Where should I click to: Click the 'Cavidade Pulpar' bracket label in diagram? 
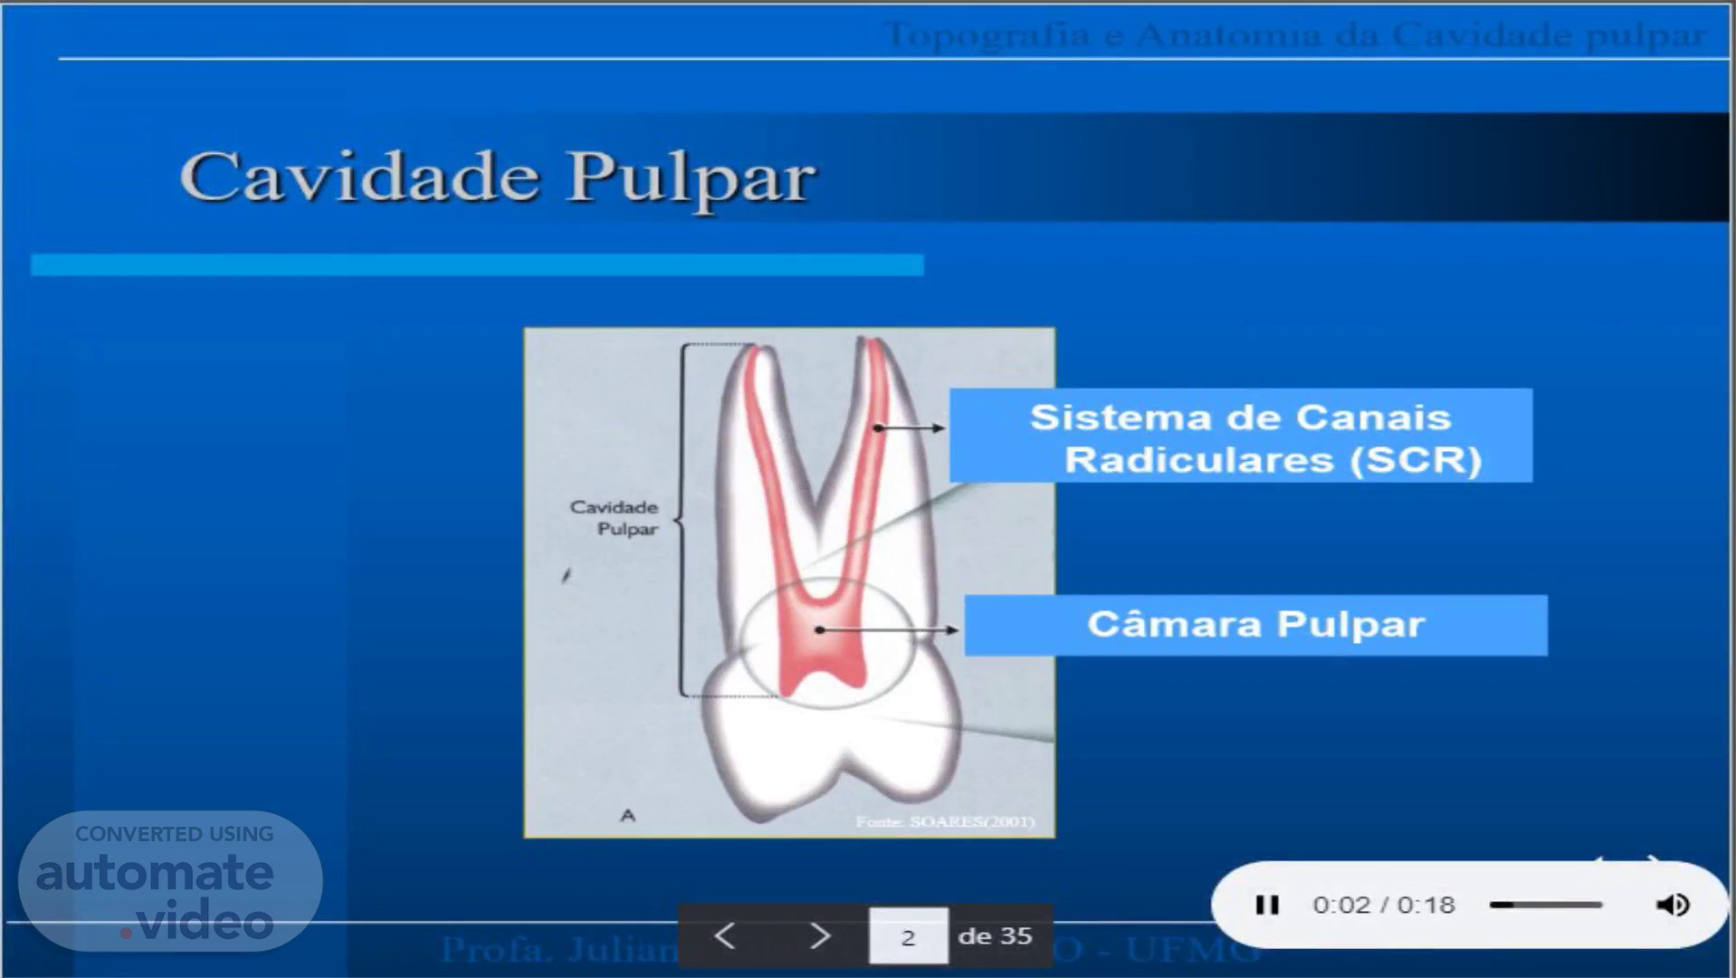click(615, 517)
